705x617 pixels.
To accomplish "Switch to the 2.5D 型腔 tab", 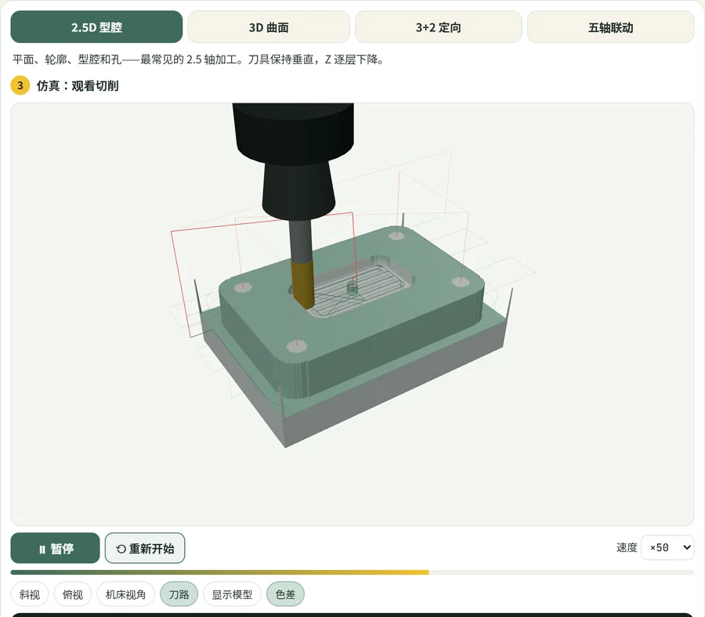I will pyautogui.click(x=96, y=27).
